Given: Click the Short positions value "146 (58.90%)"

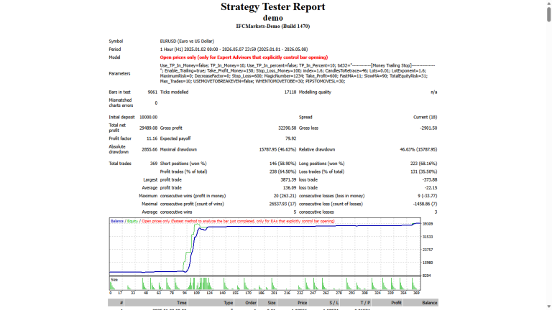Looking at the screenshot, I should point(283,164).
